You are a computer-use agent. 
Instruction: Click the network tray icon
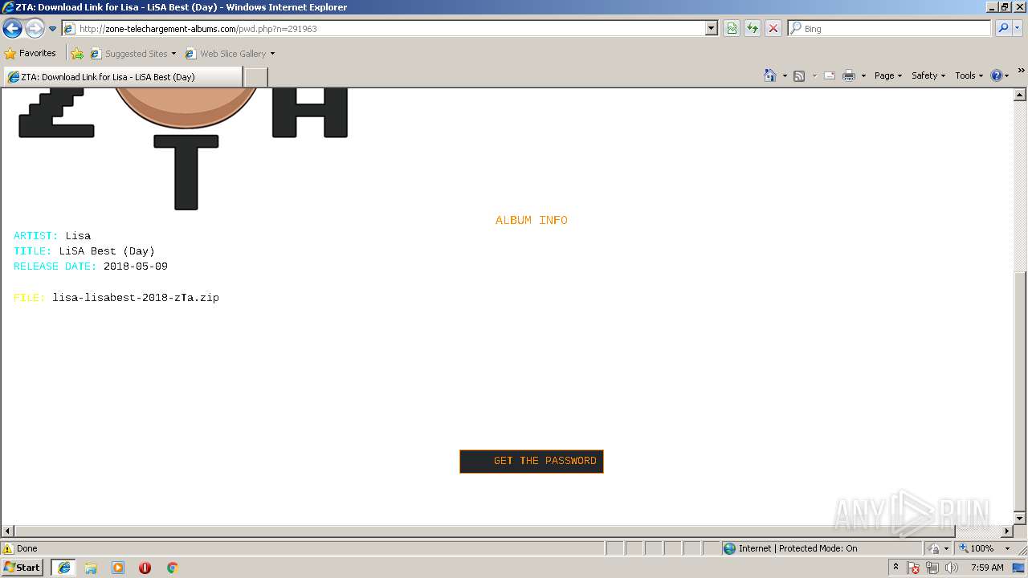[932, 568]
